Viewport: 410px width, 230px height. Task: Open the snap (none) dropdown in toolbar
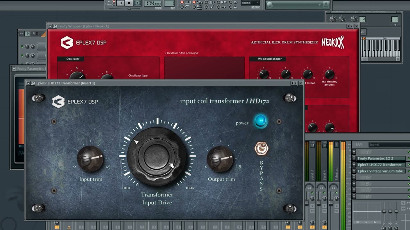[250, 3]
